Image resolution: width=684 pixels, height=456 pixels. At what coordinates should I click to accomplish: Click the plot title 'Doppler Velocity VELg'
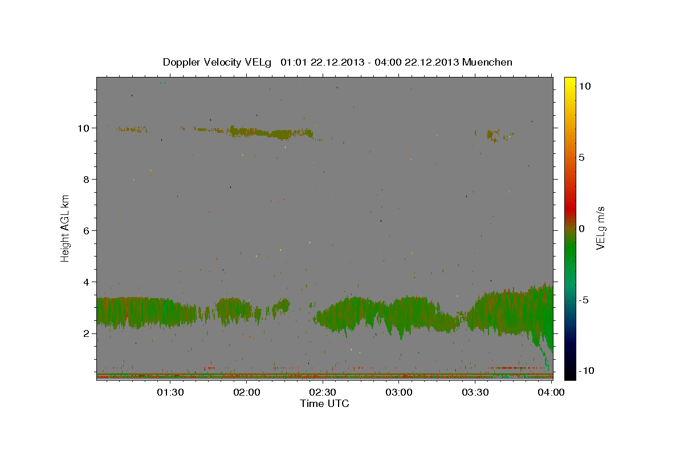[x=218, y=62]
